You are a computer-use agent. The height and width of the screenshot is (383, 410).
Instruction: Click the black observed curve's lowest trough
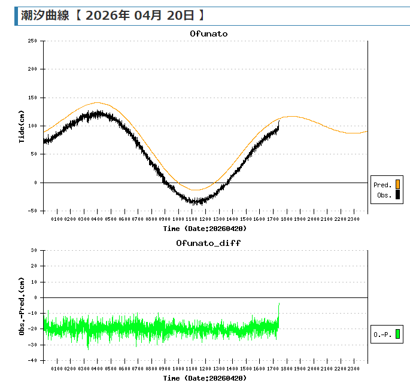point(195,203)
